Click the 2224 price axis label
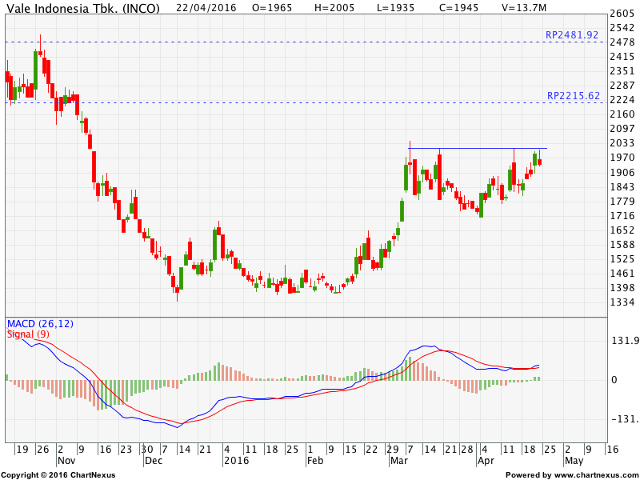 pyautogui.click(x=622, y=99)
